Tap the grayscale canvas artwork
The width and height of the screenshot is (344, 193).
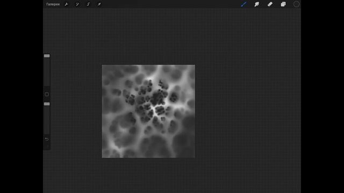point(148,111)
